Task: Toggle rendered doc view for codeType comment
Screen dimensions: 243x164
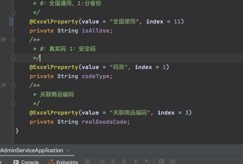Action: point(4,85)
